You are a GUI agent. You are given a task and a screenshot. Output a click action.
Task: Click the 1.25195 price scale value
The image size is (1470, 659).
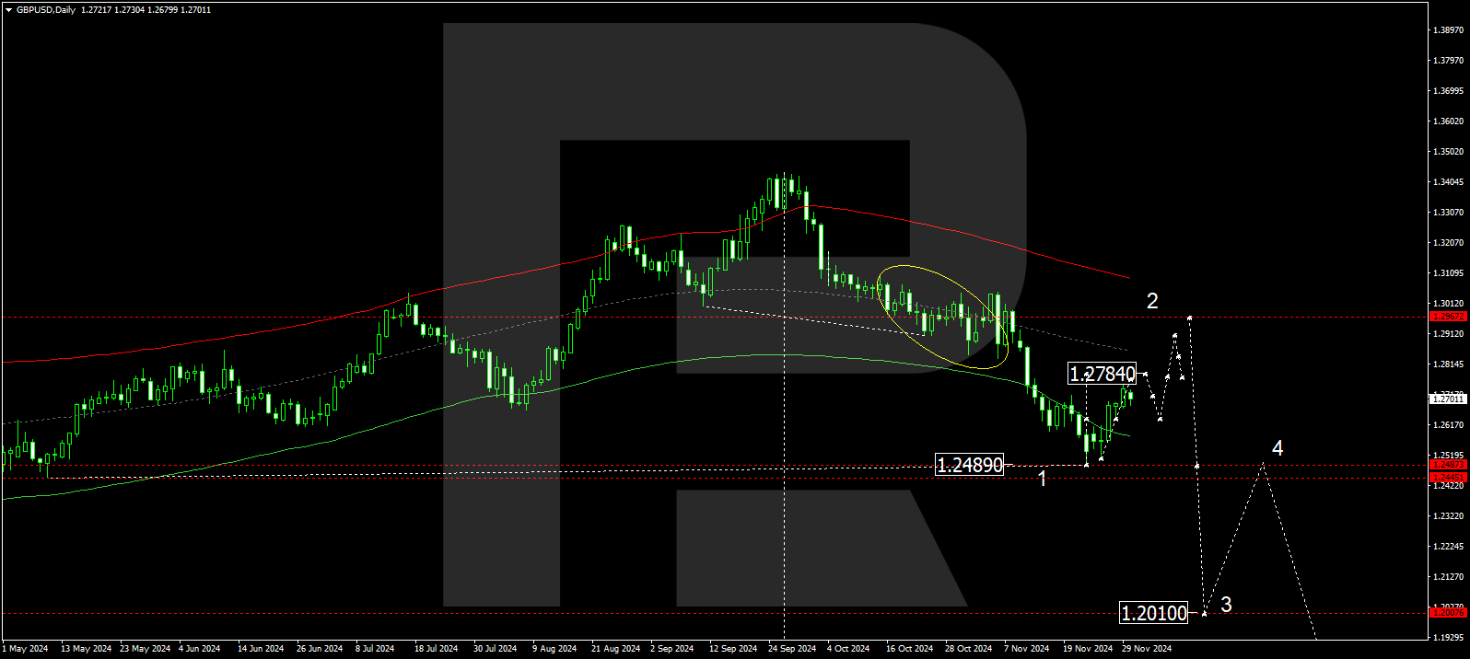coord(1448,456)
